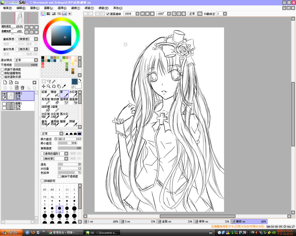The height and width of the screenshot is (236, 296).
Task: Activate the hand pan tool
Action: pos(59,86)
